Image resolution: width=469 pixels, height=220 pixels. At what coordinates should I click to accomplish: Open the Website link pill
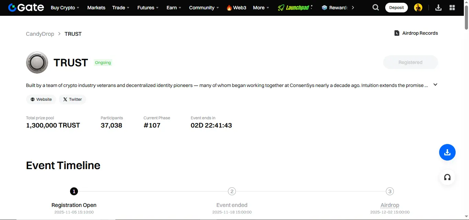(41, 99)
